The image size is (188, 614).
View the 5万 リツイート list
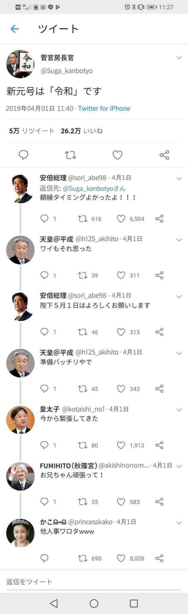point(32,131)
